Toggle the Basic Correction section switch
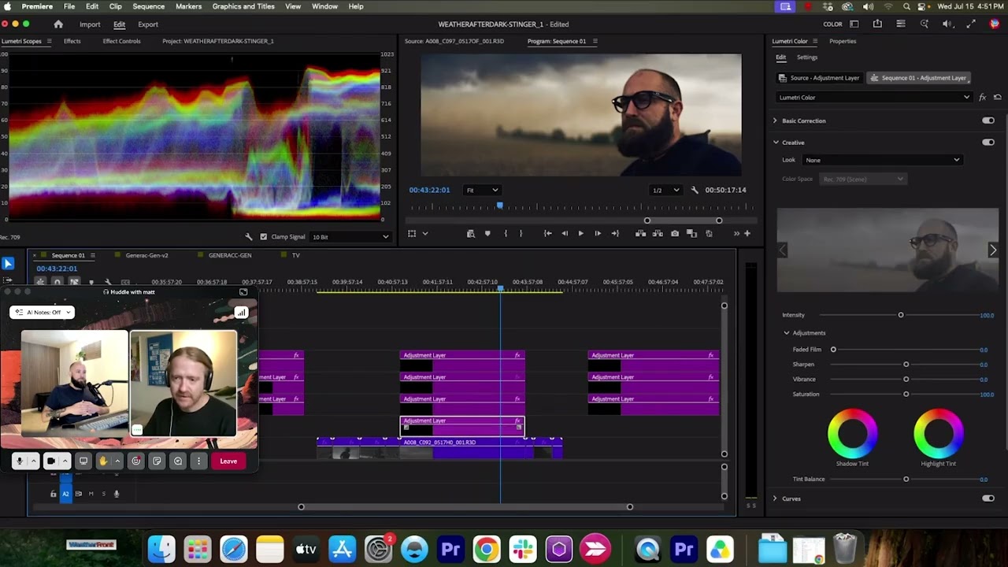The width and height of the screenshot is (1008, 567). (988, 120)
